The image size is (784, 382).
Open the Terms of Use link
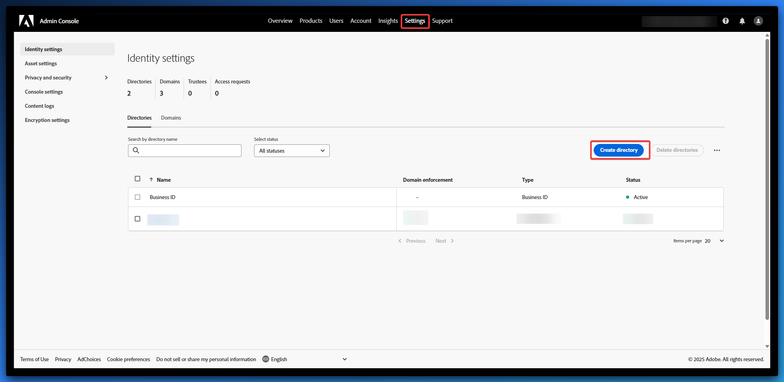tap(34, 359)
